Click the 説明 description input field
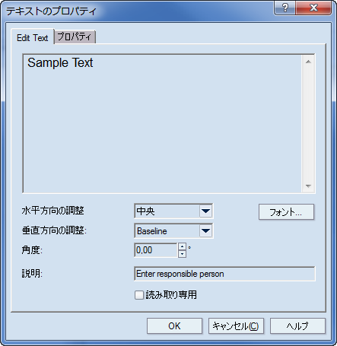The height and width of the screenshot is (346, 337). (x=224, y=274)
